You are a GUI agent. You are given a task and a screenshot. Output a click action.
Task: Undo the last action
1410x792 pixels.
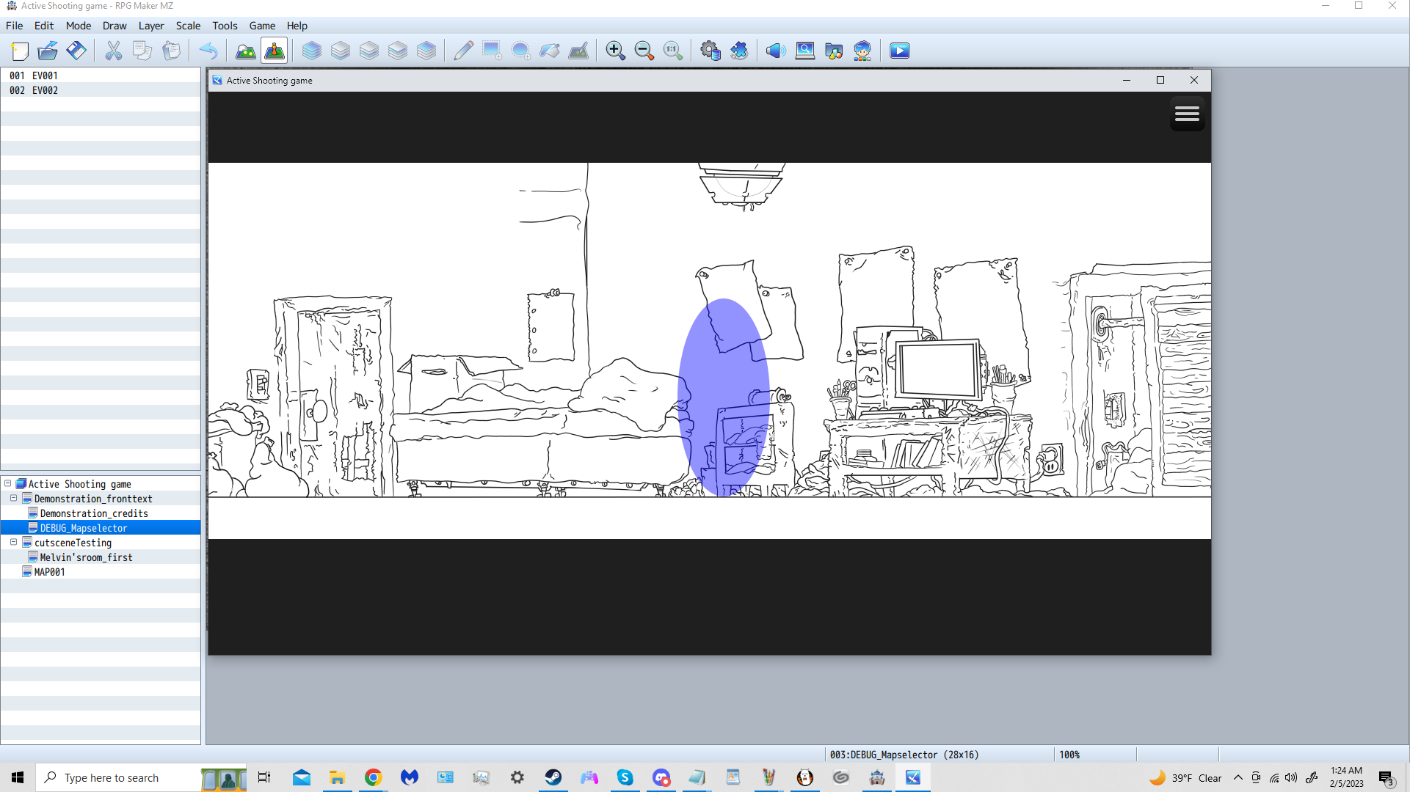pos(208,51)
